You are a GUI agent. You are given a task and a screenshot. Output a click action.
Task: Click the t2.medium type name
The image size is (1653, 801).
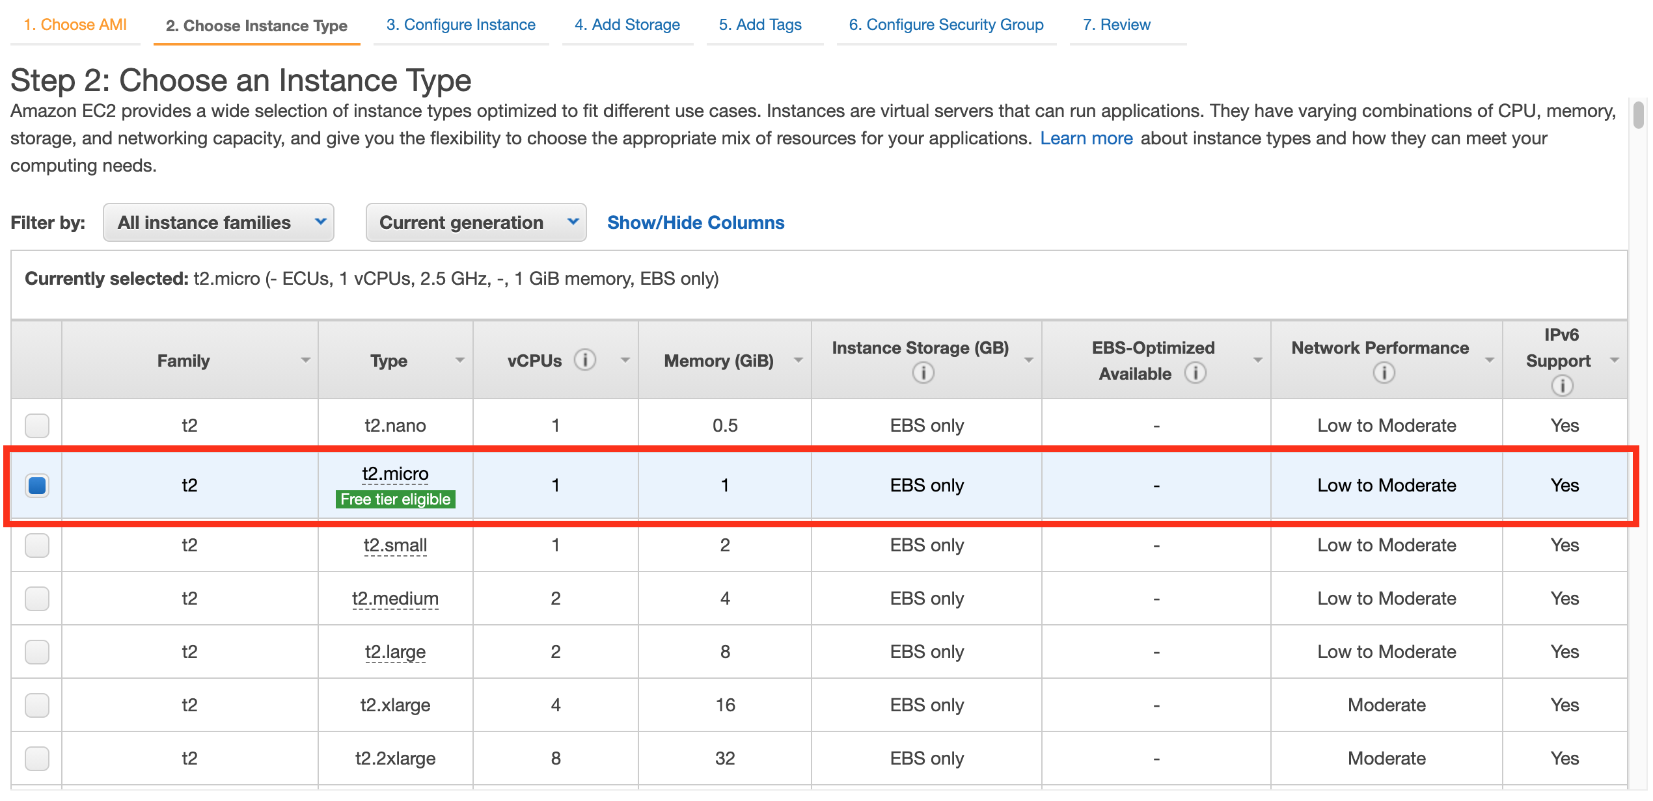pos(395,599)
